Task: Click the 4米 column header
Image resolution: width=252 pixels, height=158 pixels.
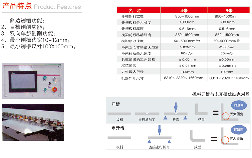Action: (184, 11)
